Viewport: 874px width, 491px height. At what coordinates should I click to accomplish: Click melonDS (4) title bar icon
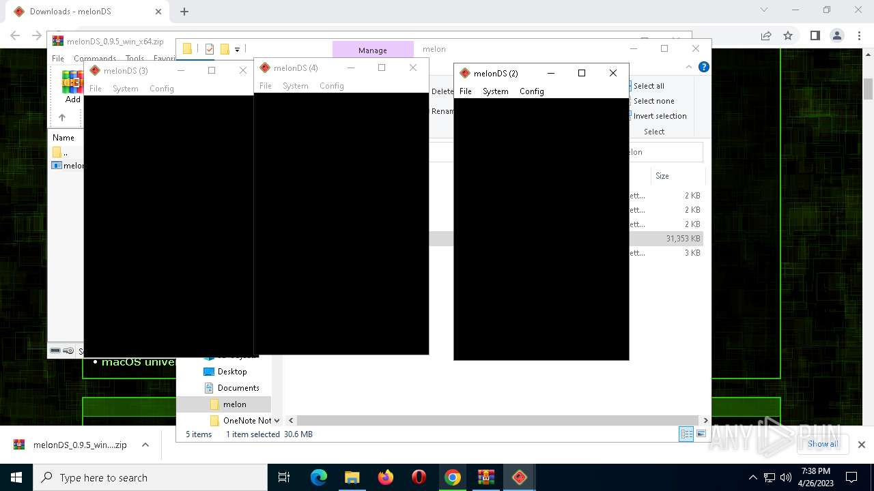coord(265,68)
